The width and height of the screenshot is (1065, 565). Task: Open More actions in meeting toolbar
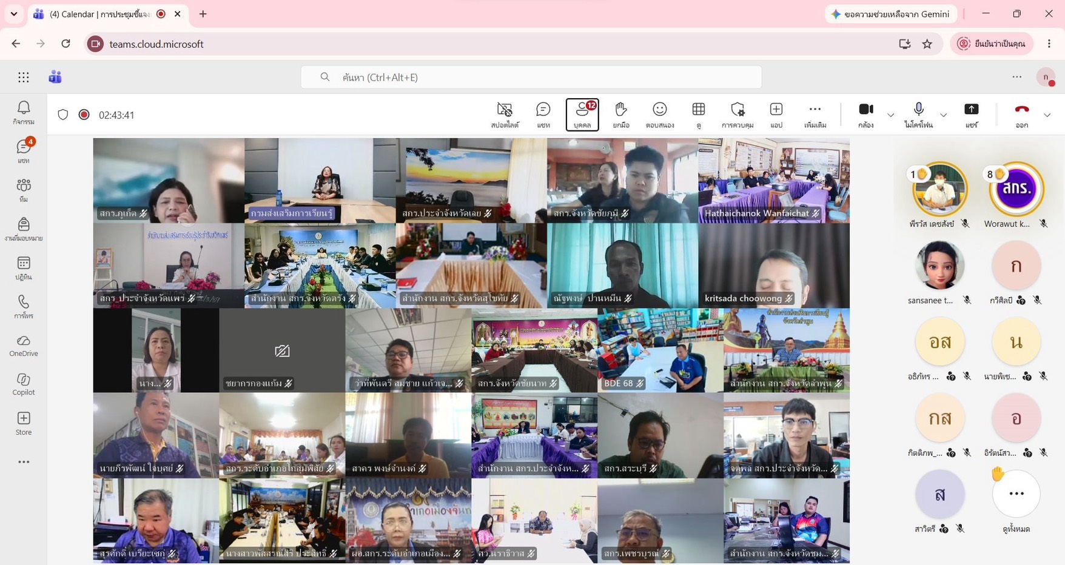pos(815,115)
